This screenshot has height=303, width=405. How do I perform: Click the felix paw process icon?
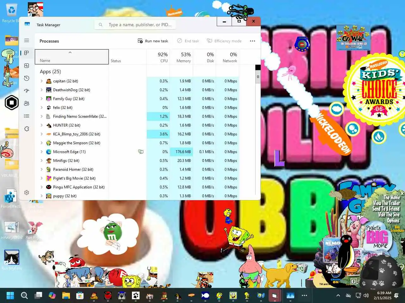tap(49, 108)
